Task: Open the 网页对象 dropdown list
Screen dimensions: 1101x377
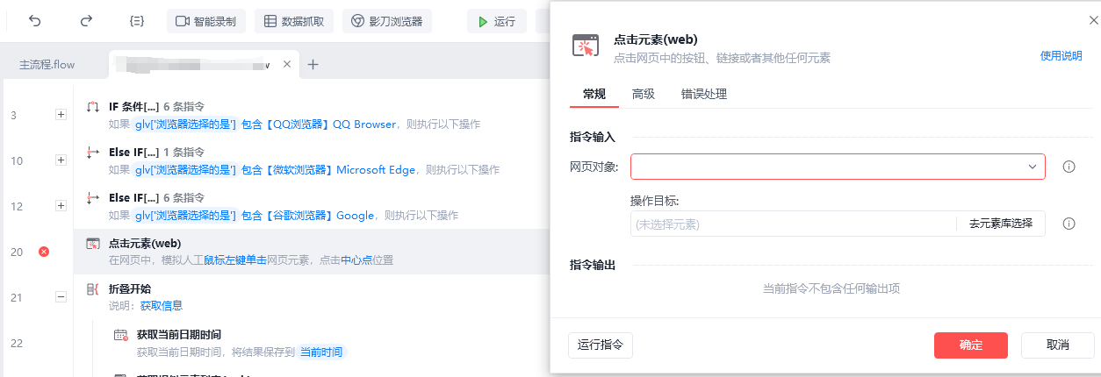Action: pyautogui.click(x=838, y=167)
